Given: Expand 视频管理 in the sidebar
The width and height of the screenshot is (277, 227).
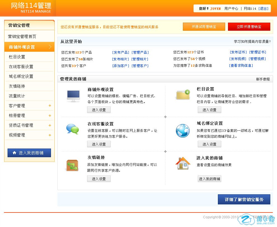Looking at the screenshot, I should tap(50, 135).
